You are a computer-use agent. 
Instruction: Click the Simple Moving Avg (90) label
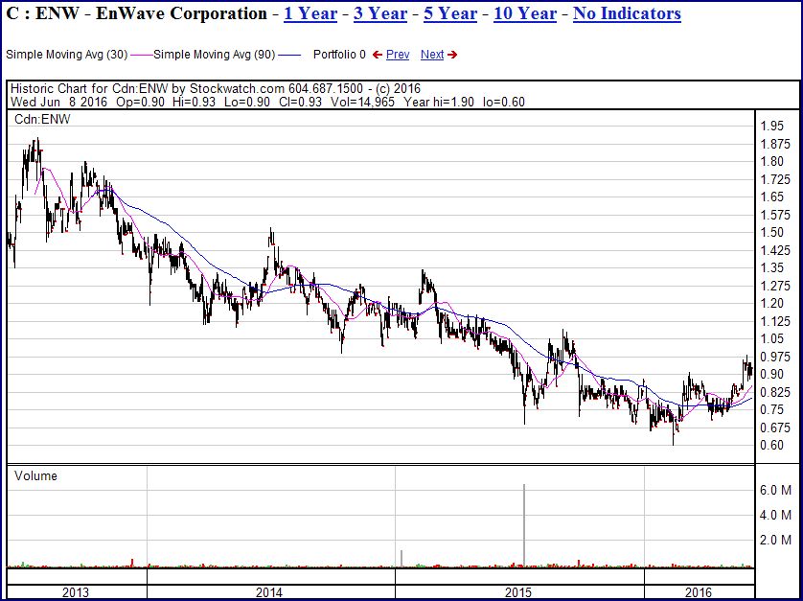(215, 55)
